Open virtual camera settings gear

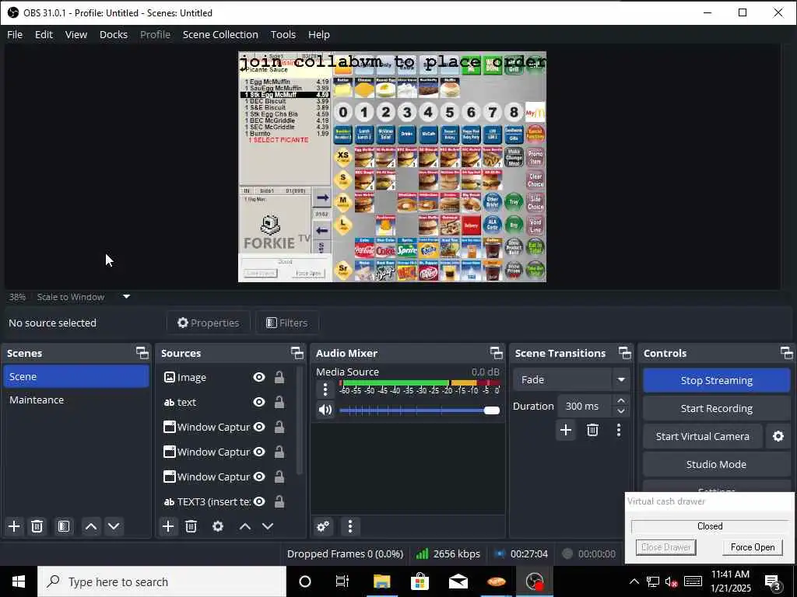coord(778,437)
